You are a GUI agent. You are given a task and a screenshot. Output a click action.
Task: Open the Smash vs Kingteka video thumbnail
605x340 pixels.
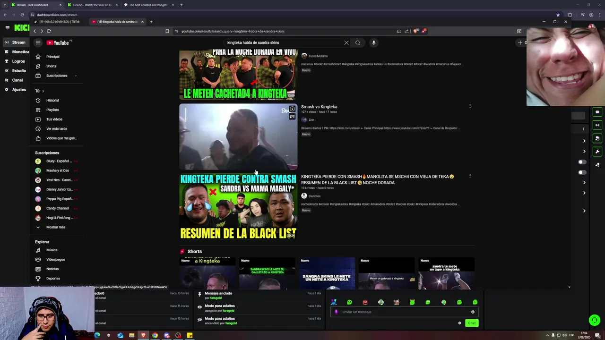coord(238,136)
